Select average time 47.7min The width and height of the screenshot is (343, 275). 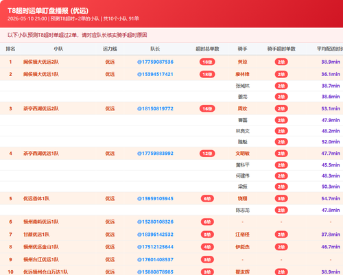pos(331,154)
